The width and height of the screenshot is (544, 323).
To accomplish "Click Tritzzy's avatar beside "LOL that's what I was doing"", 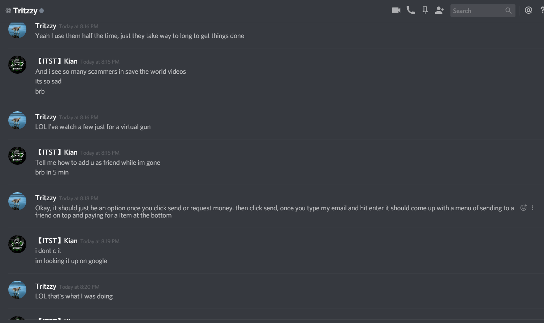I will coord(17,290).
